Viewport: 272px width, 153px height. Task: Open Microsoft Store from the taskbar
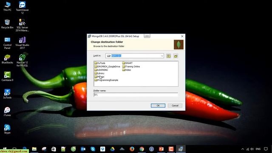click(x=54, y=149)
